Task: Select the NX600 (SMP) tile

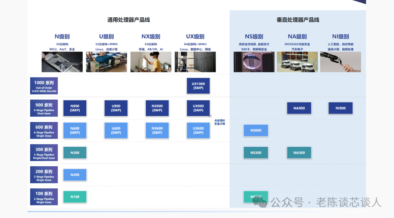Action: click(x=157, y=131)
